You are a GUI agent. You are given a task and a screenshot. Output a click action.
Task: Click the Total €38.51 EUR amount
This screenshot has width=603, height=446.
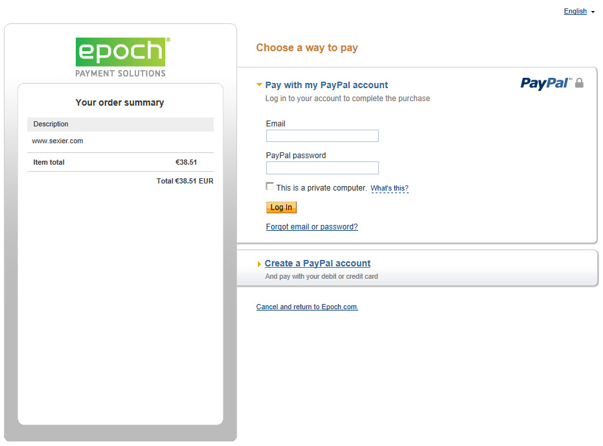185,181
